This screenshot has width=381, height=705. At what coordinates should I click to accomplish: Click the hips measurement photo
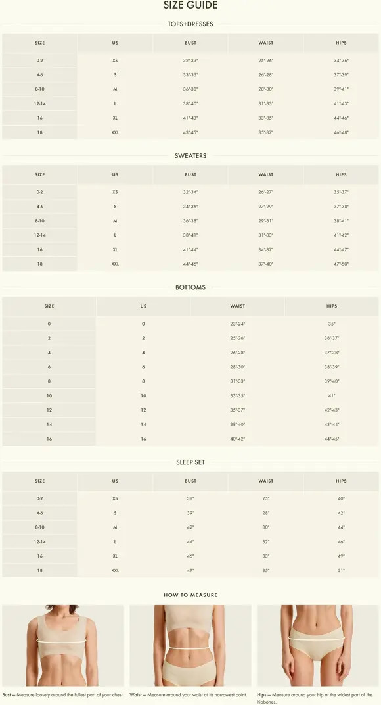click(x=318, y=645)
